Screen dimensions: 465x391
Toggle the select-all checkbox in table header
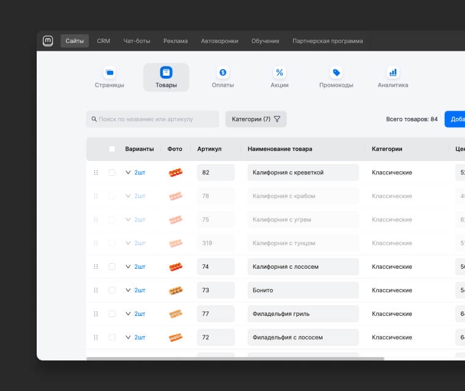point(112,149)
